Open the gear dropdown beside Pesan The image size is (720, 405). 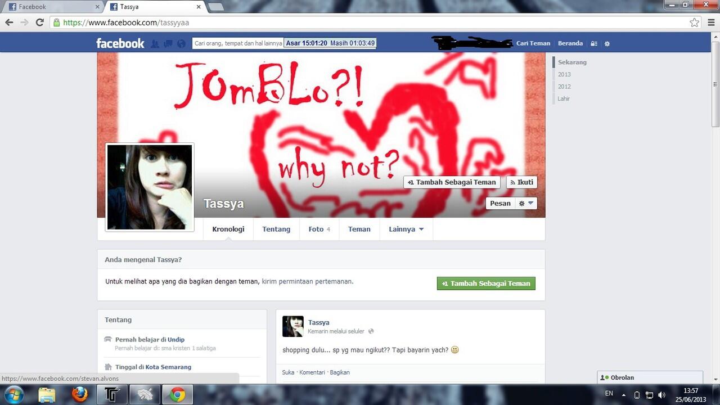click(526, 203)
